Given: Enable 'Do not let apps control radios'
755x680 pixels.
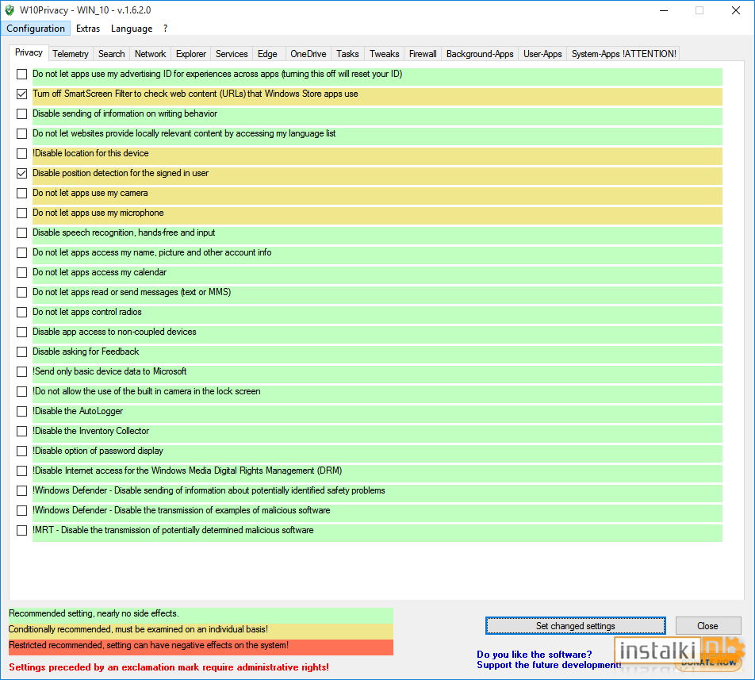Looking at the screenshot, I should [x=21, y=312].
